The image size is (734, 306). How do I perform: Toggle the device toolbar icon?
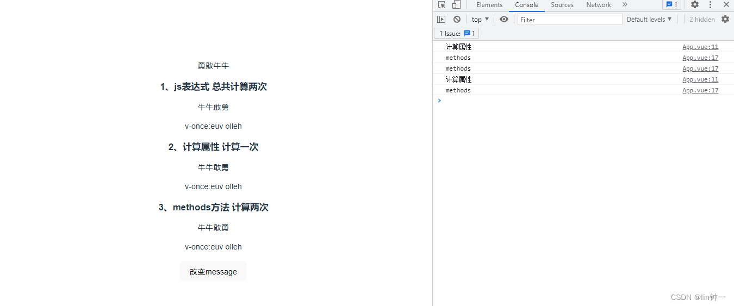456,5
